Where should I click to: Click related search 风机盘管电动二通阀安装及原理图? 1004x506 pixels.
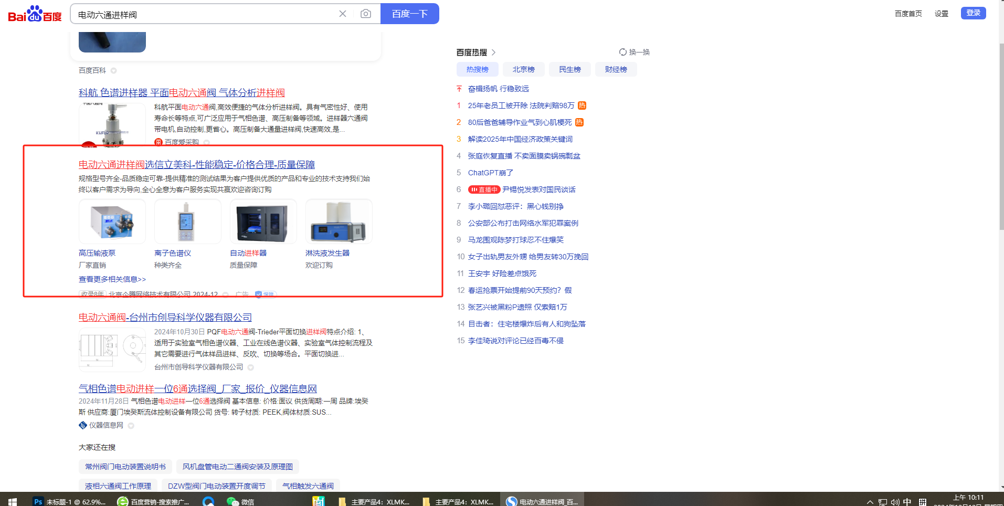(x=238, y=467)
